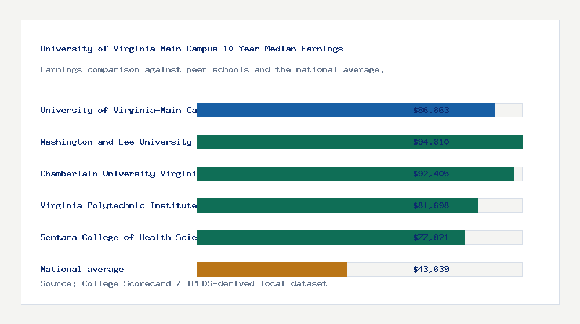Click the $81,698 value label
The image size is (580, 324).
[431, 205]
